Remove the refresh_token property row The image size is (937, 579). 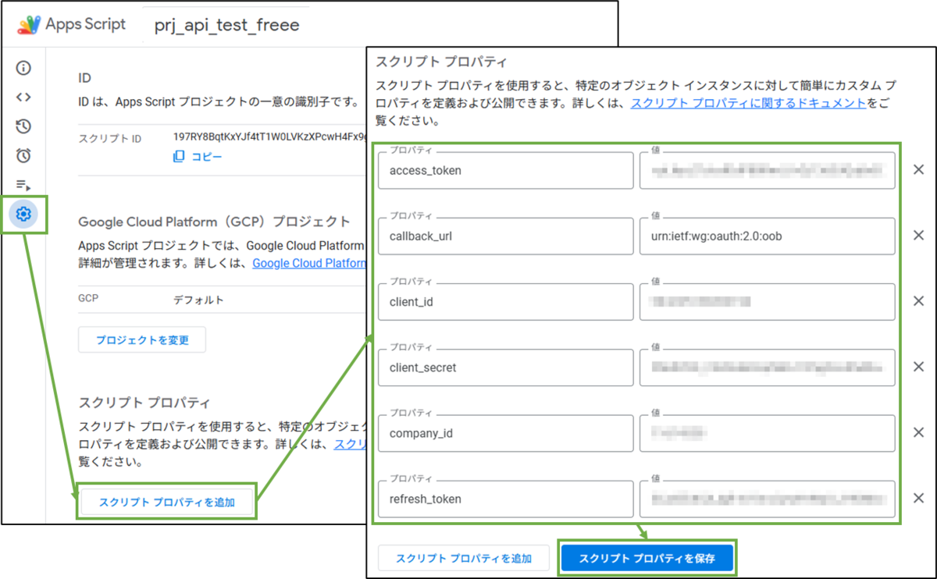pos(918,498)
